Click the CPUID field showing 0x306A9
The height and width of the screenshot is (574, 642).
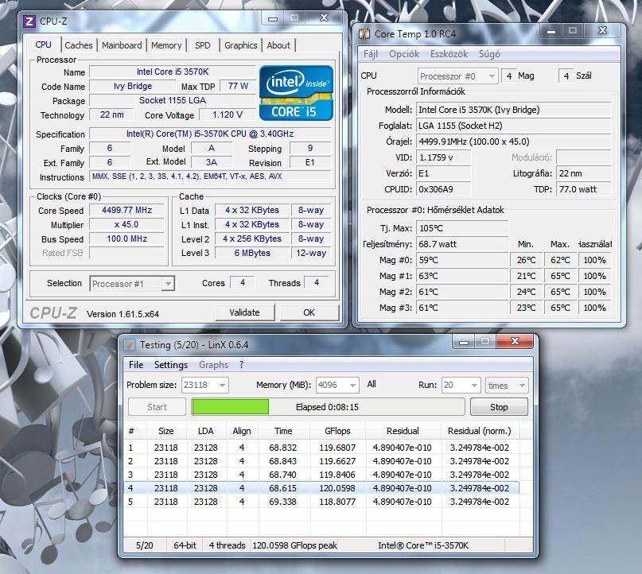444,189
